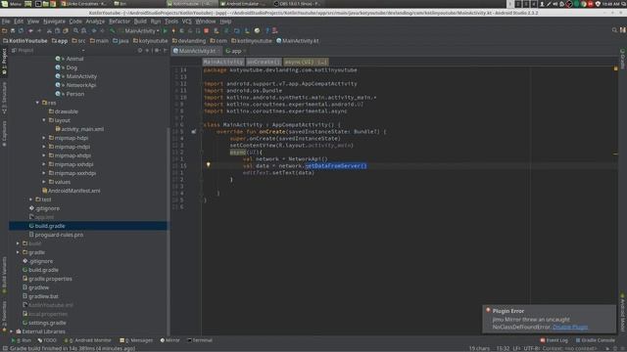627x352 pixels.
Task: Open the Structure tool window from left strip
Action: pyautogui.click(x=4, y=98)
